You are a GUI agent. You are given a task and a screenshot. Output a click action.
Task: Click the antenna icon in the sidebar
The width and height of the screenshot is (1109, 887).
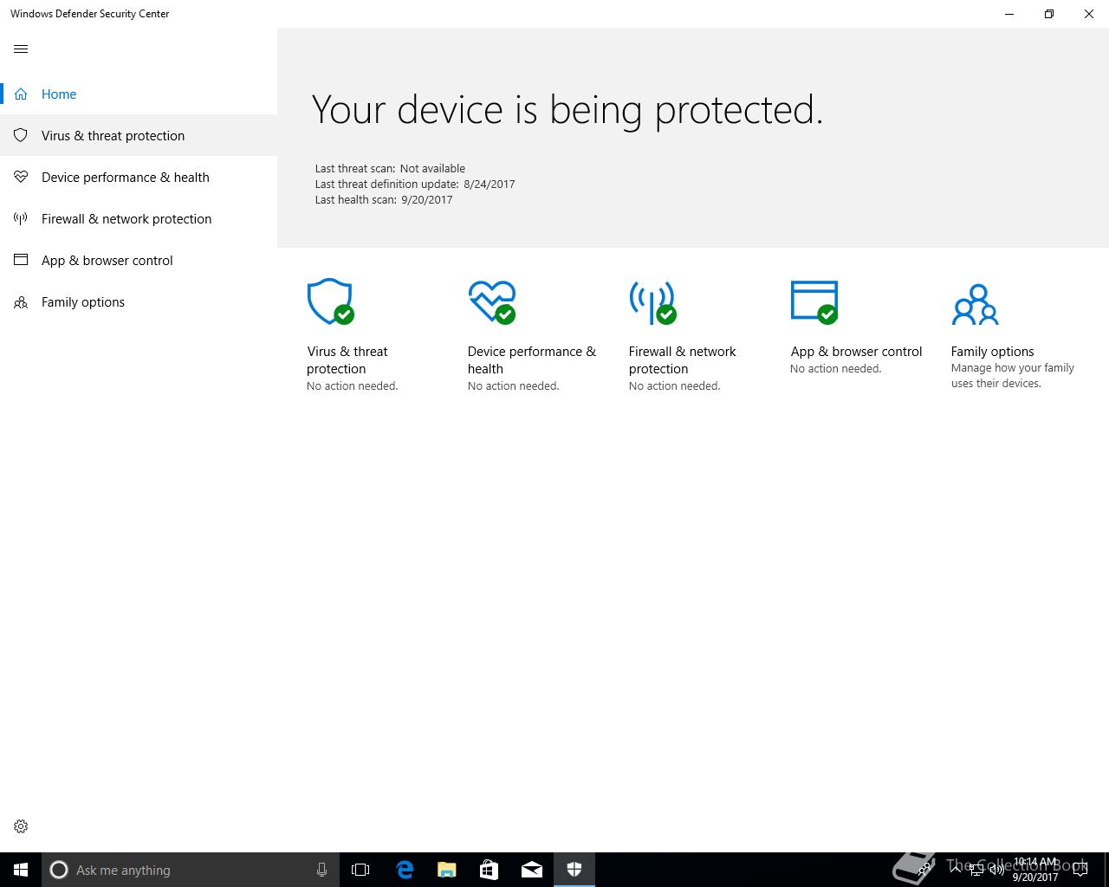[x=21, y=218]
